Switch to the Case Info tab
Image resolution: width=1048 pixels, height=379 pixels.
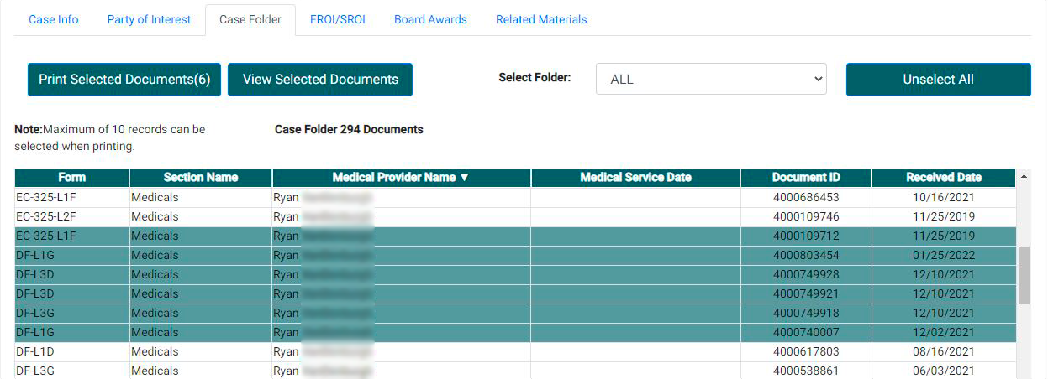tap(54, 19)
